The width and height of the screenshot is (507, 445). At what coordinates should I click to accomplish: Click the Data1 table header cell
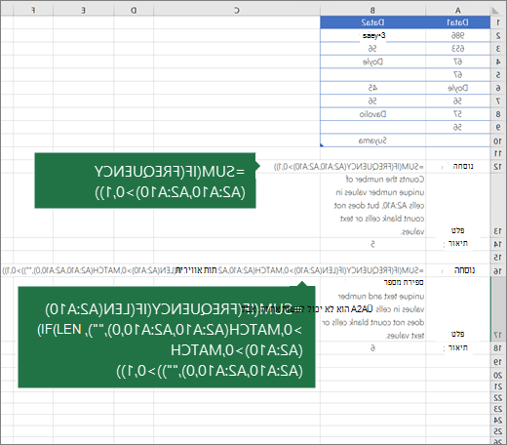tap(457, 22)
